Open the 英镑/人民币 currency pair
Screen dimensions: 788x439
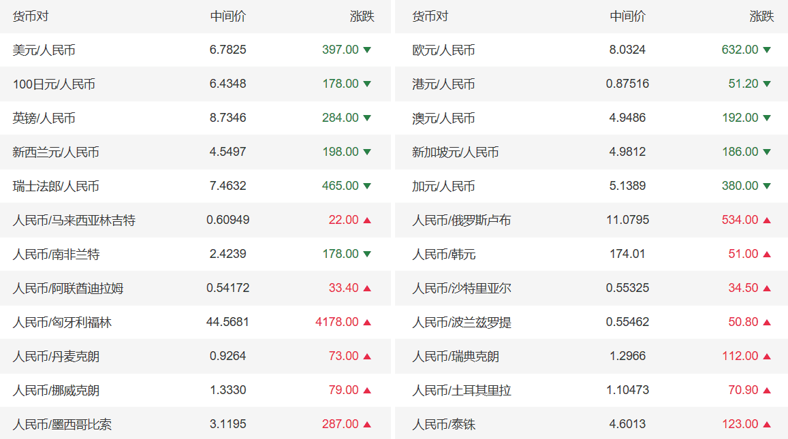point(44,118)
